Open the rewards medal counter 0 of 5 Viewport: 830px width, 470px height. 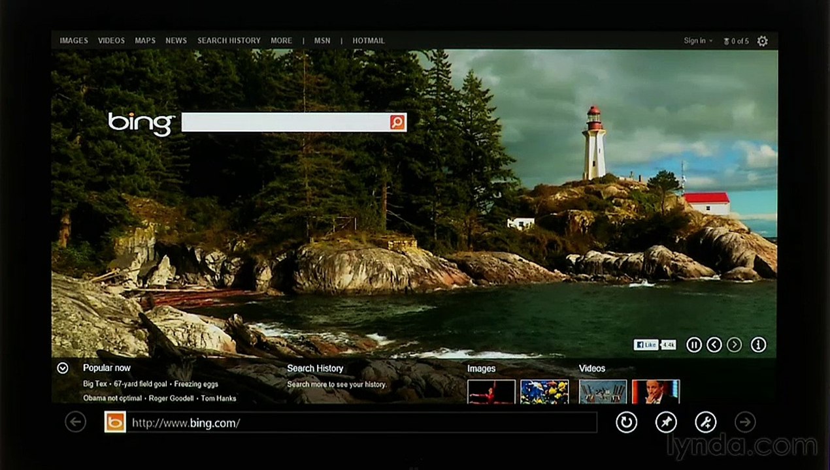736,41
